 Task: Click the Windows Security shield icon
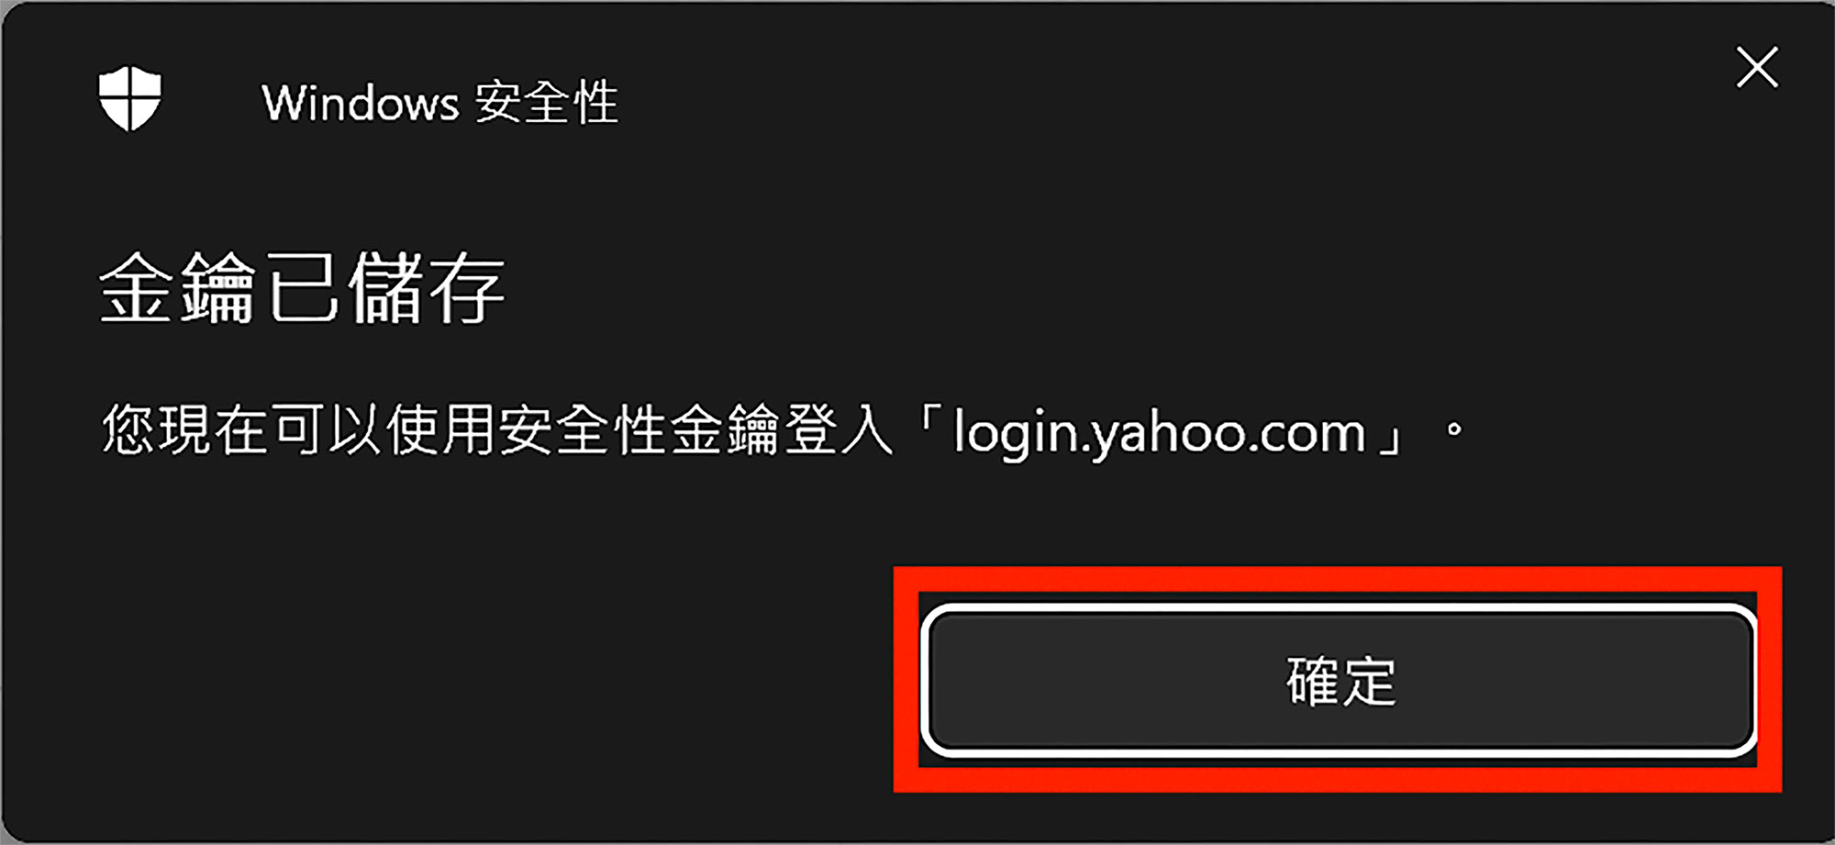tap(130, 98)
